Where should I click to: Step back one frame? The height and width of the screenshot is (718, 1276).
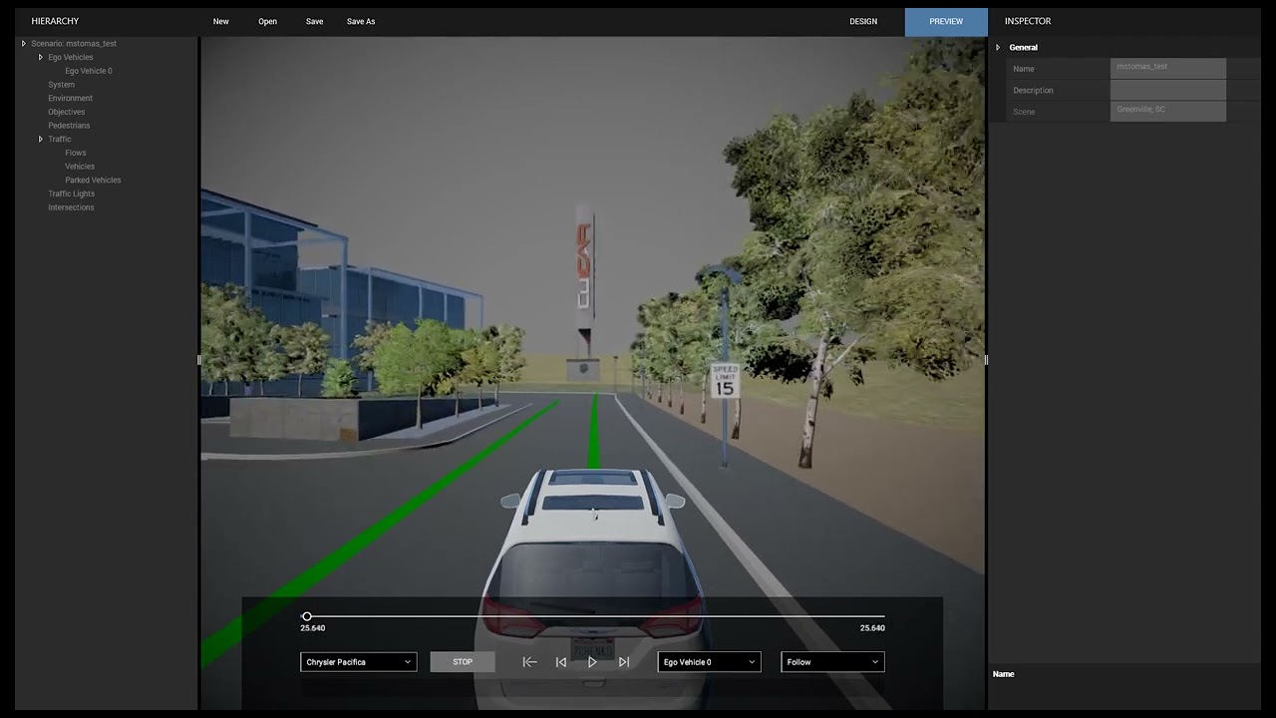[561, 662]
